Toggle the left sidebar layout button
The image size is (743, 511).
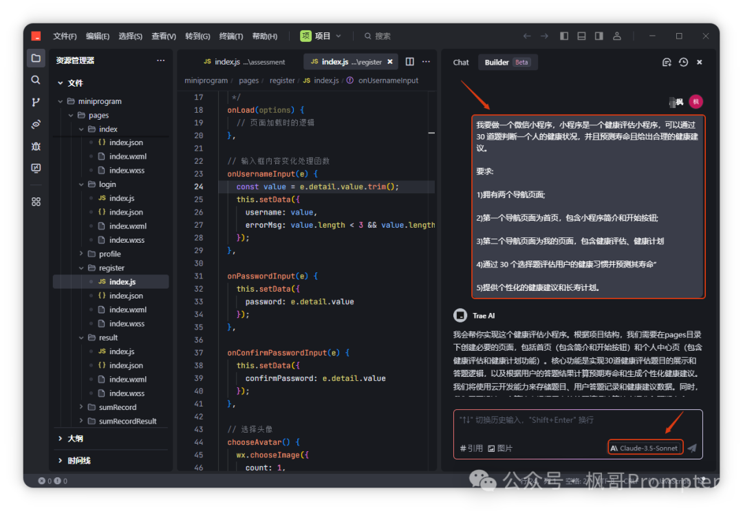[x=564, y=36]
